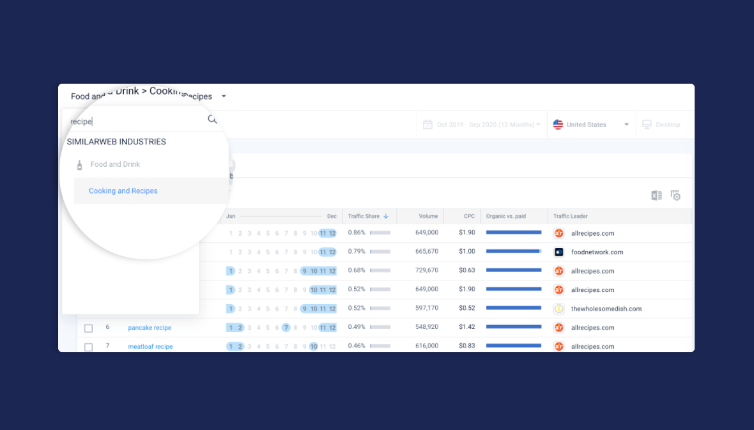Click the Desktop device monitor icon
The width and height of the screenshot is (754, 430).
click(x=647, y=125)
